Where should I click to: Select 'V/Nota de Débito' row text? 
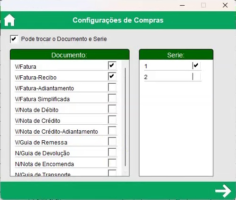[37, 110]
